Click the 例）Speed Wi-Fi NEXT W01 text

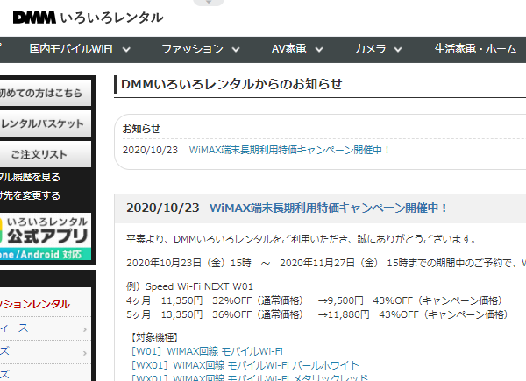tap(189, 286)
